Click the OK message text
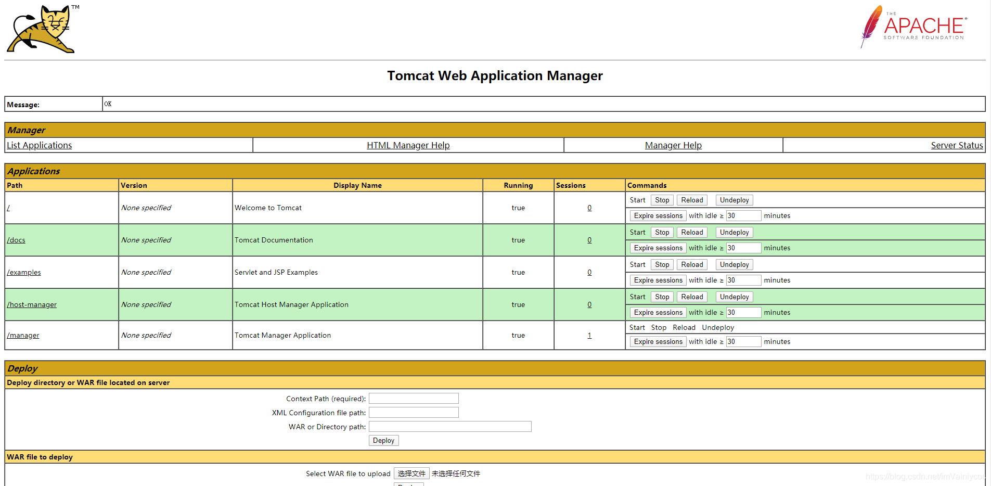 point(108,104)
